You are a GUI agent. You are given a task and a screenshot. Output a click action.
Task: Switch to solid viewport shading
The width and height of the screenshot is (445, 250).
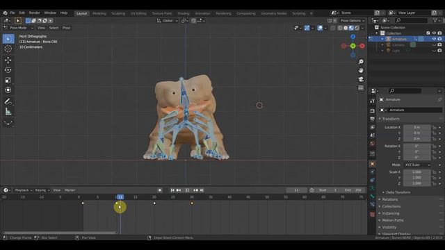point(346,28)
